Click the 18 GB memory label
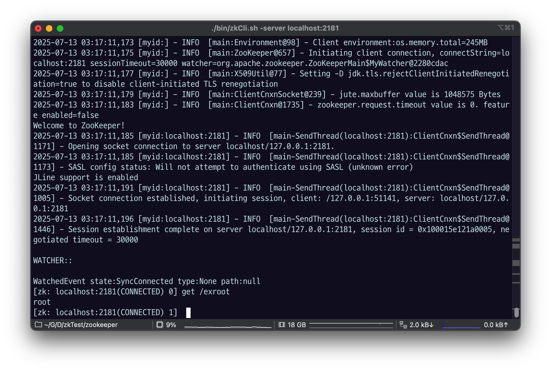The height and width of the screenshot is (371, 551). (x=297, y=325)
